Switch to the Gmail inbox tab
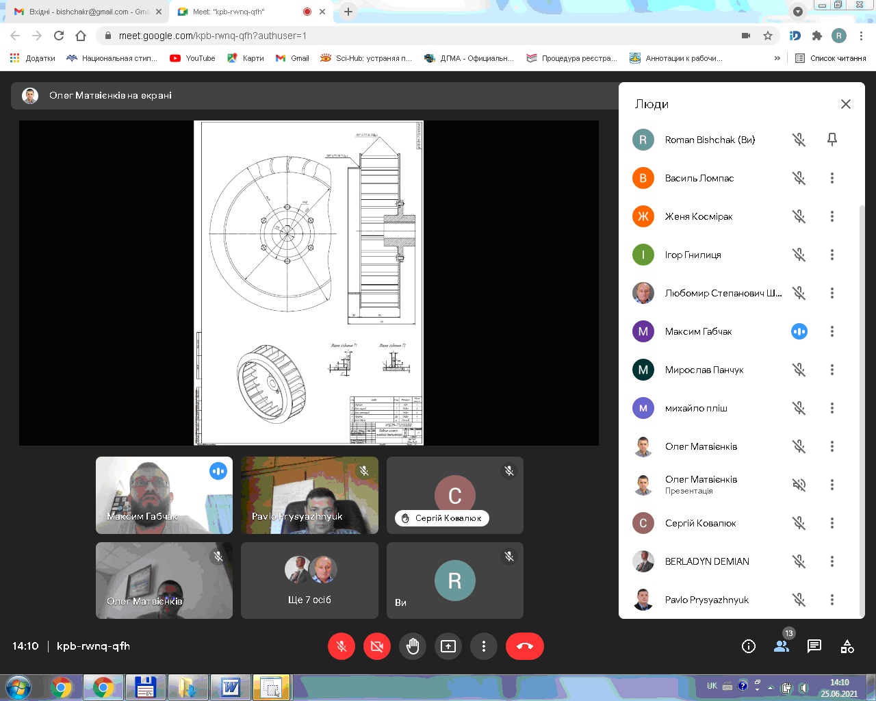876x701 pixels. [86, 12]
